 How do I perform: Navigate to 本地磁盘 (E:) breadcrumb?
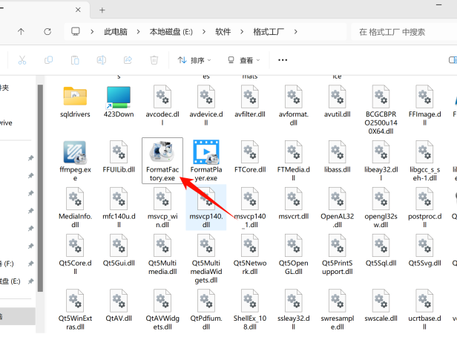point(171,32)
